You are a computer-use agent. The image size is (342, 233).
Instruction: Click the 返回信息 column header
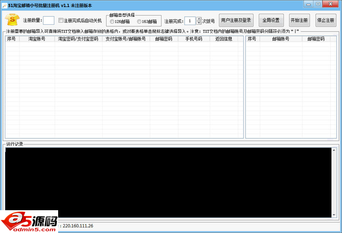click(x=224, y=39)
